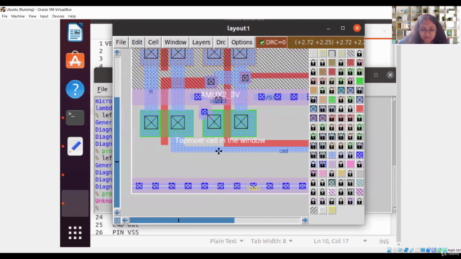Open the dropdown arrow beside Ln 10, Col 17
The width and height of the screenshot is (461, 259).
pos(365,241)
